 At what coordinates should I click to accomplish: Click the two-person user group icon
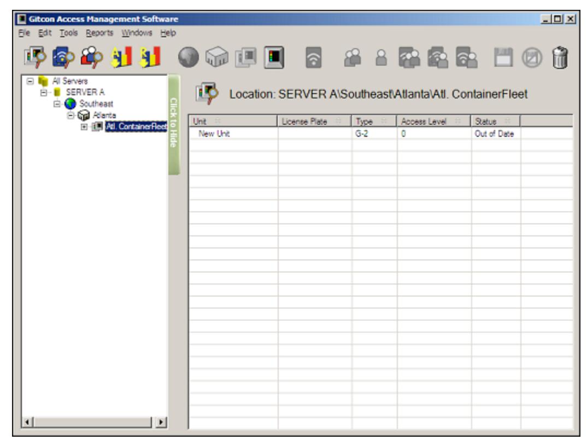pyautogui.click(x=353, y=58)
